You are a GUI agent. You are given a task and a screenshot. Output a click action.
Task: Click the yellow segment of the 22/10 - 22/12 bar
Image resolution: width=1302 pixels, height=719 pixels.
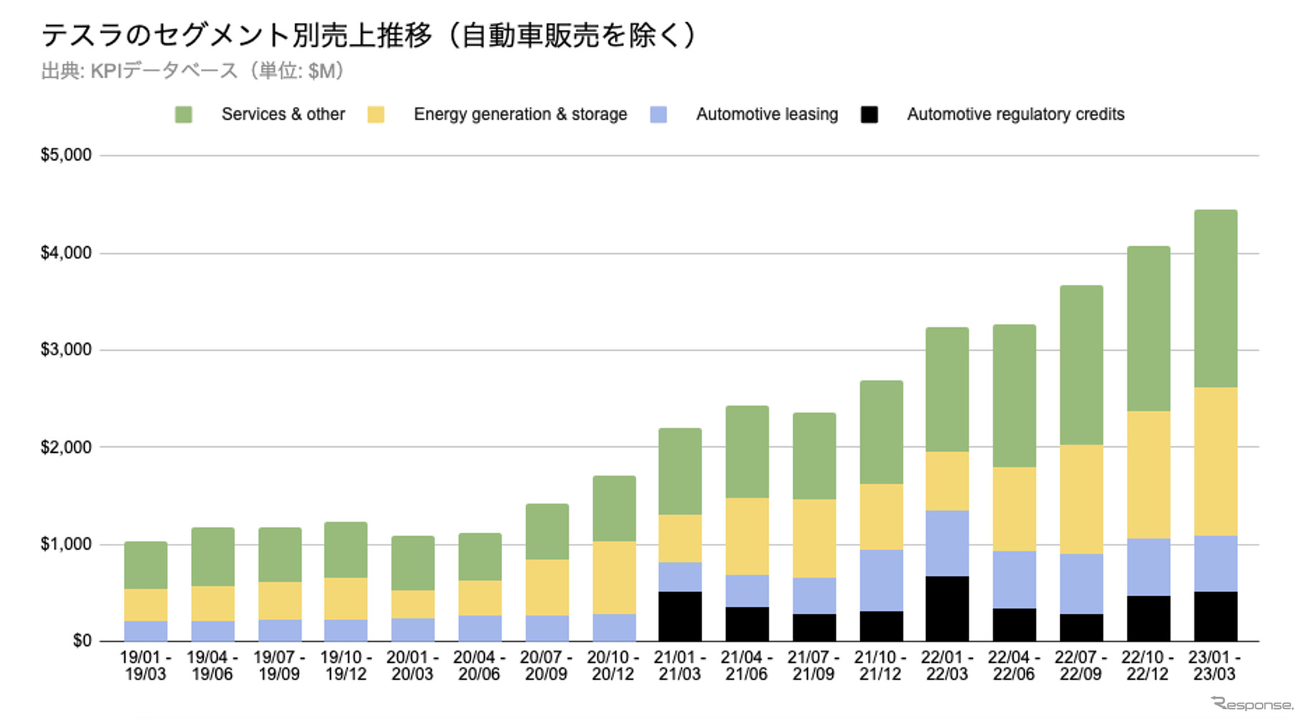[1148, 474]
